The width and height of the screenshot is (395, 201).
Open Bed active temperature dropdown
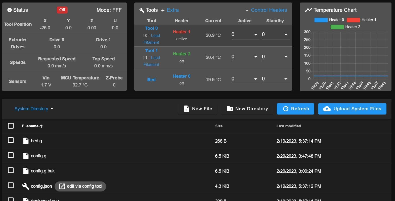point(256,79)
